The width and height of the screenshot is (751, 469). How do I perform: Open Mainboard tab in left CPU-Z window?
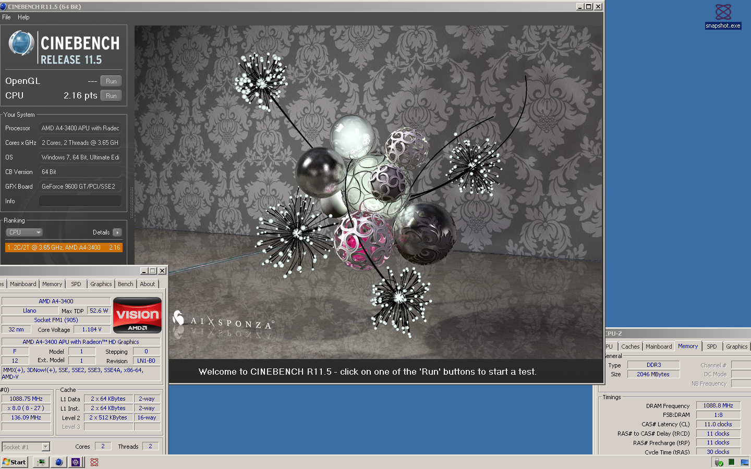pos(23,284)
